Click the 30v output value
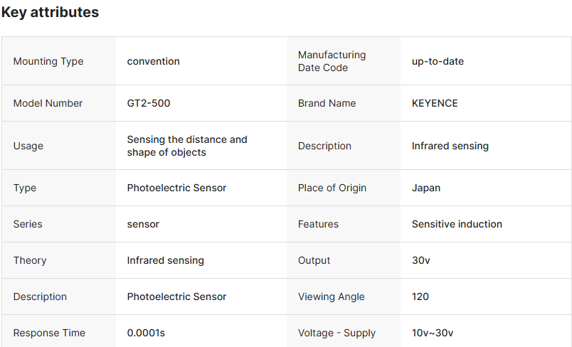The width and height of the screenshot is (572, 347). click(421, 260)
